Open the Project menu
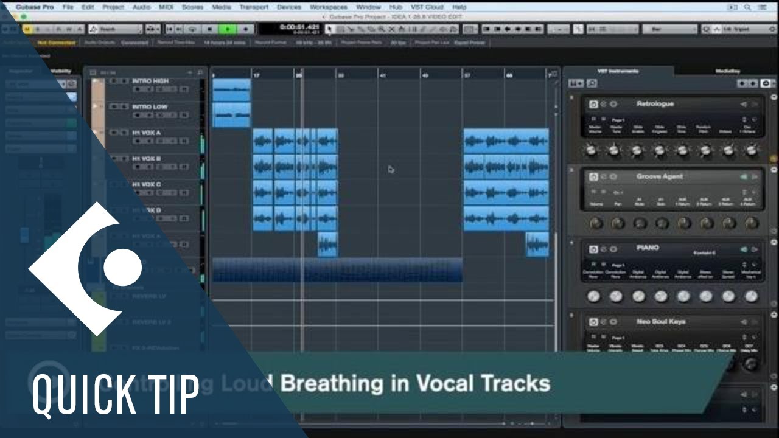Image resolution: width=779 pixels, height=438 pixels. 113,7
